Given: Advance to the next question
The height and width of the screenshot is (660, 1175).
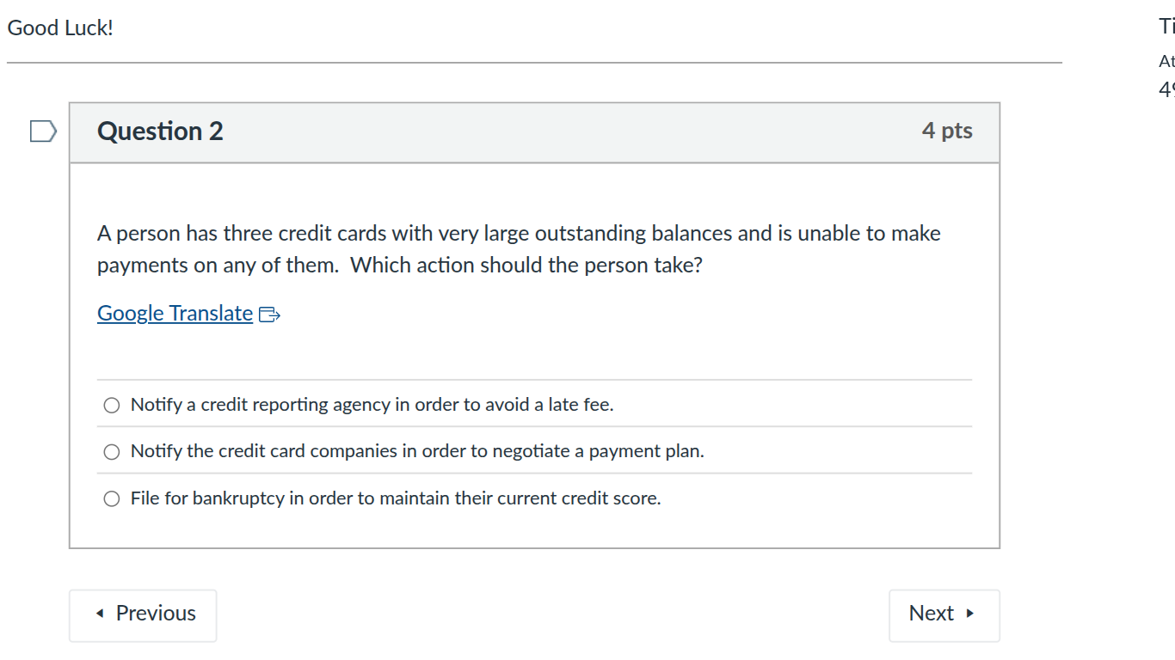Looking at the screenshot, I should pos(944,614).
